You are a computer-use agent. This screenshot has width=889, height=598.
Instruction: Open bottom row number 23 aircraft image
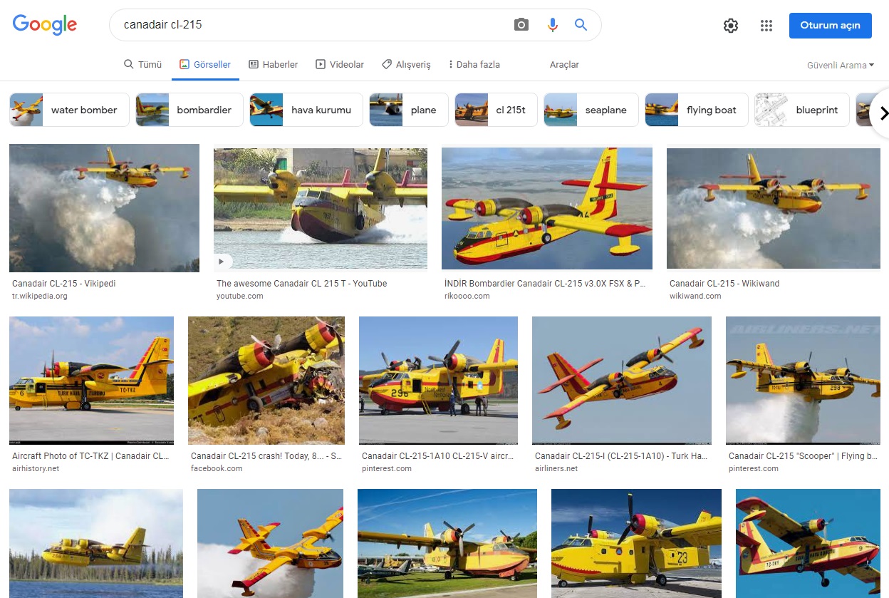[x=636, y=543]
